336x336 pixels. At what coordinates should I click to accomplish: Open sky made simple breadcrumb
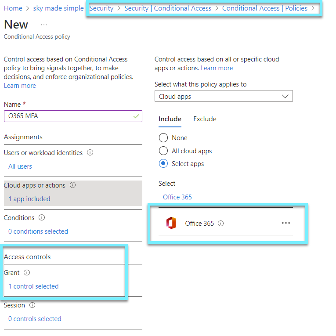(58, 8)
